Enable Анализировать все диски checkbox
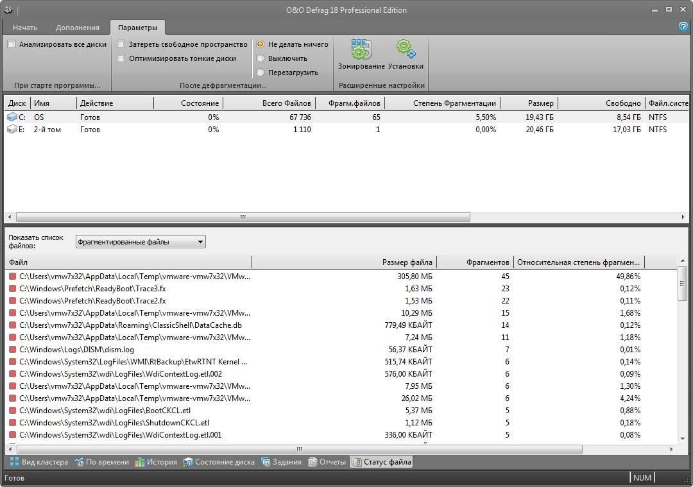 pos(12,44)
